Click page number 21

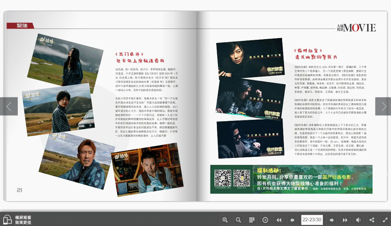(19, 190)
